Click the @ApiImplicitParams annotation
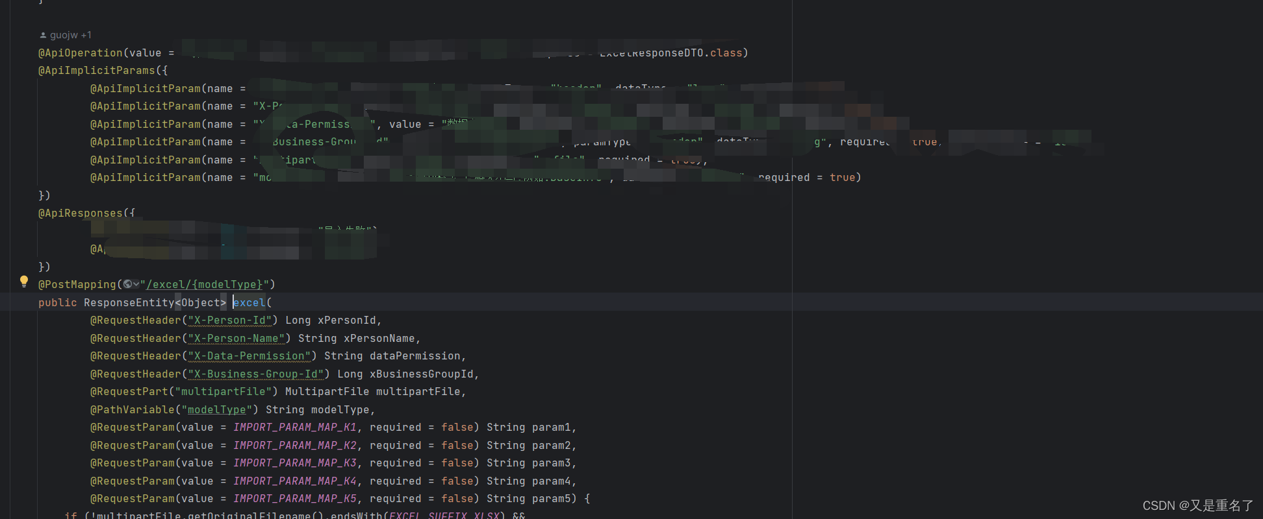This screenshot has height=519, width=1263. pyautogui.click(x=97, y=71)
